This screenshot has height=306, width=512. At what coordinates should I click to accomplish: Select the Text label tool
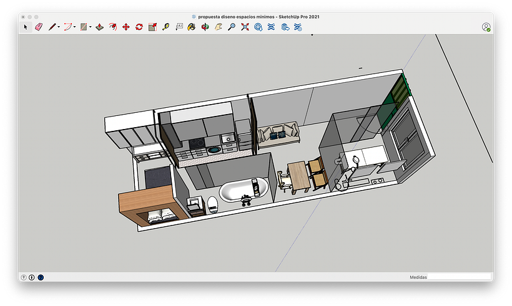point(179,27)
